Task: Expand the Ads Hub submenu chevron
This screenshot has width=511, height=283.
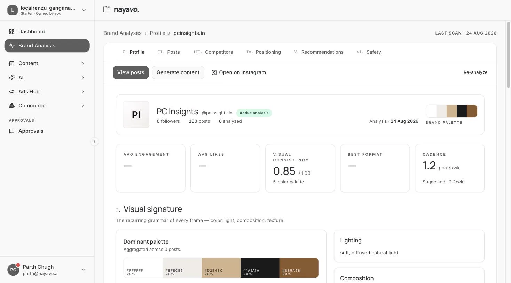Action: coord(82,92)
